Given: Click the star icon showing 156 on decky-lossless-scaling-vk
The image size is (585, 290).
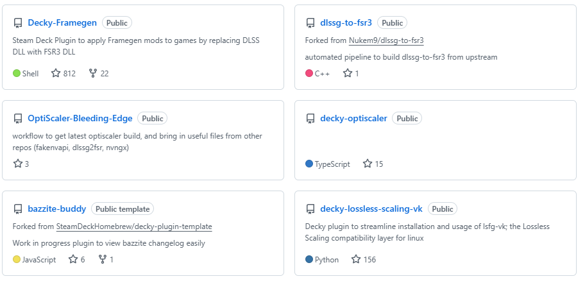Looking at the screenshot, I should pyautogui.click(x=356, y=259).
